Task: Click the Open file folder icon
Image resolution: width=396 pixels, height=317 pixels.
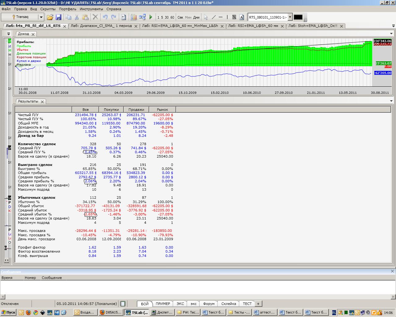Action: (50, 17)
